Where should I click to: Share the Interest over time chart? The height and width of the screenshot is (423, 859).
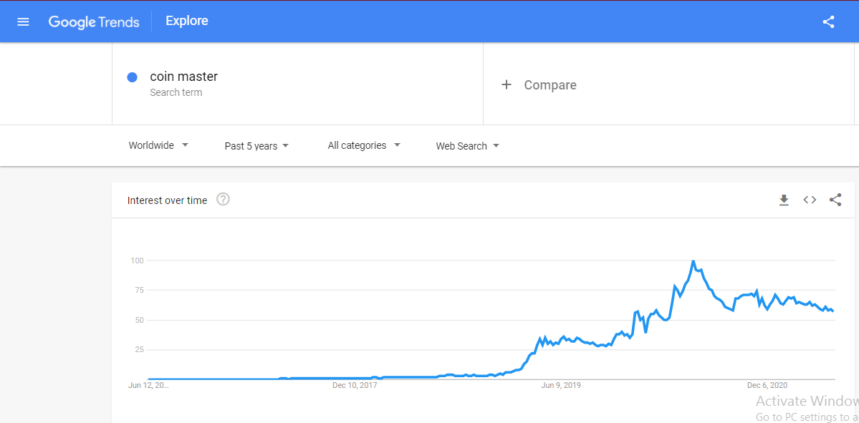click(x=835, y=200)
